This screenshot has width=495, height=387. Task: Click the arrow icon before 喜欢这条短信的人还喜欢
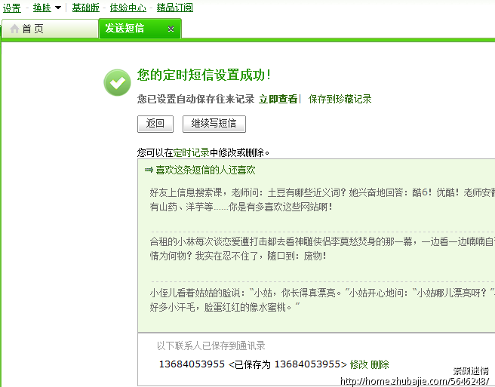pos(149,170)
